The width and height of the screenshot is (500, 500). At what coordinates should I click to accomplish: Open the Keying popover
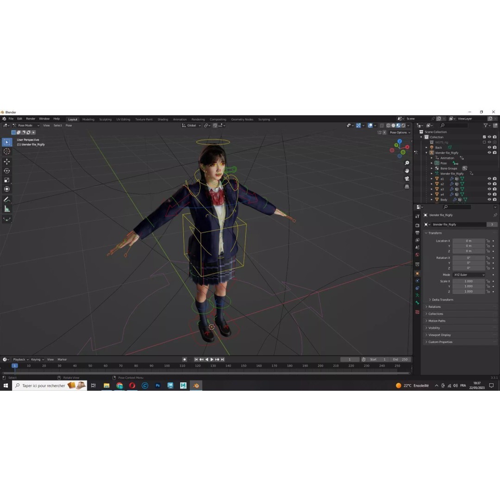pyautogui.click(x=37, y=360)
